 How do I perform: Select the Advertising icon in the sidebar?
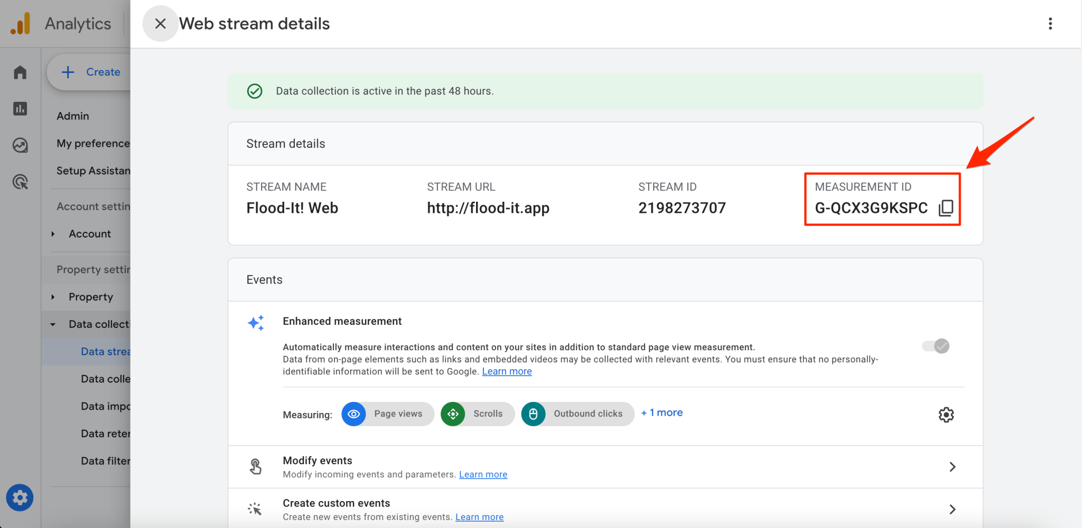click(x=20, y=182)
